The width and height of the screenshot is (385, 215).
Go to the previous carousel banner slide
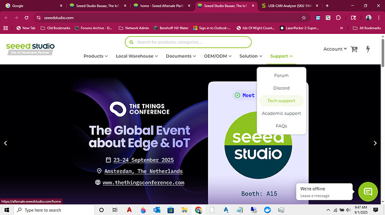[6, 143]
